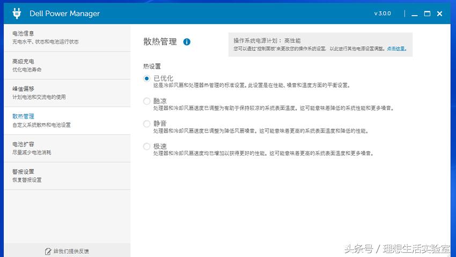Open the 电池扩容 sidebar section
Screen dimensions: 456x257
[x=67, y=148]
